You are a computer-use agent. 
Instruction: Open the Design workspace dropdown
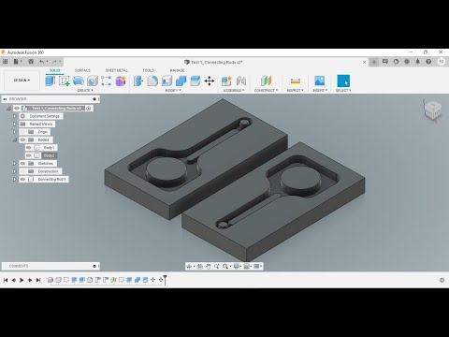click(22, 81)
